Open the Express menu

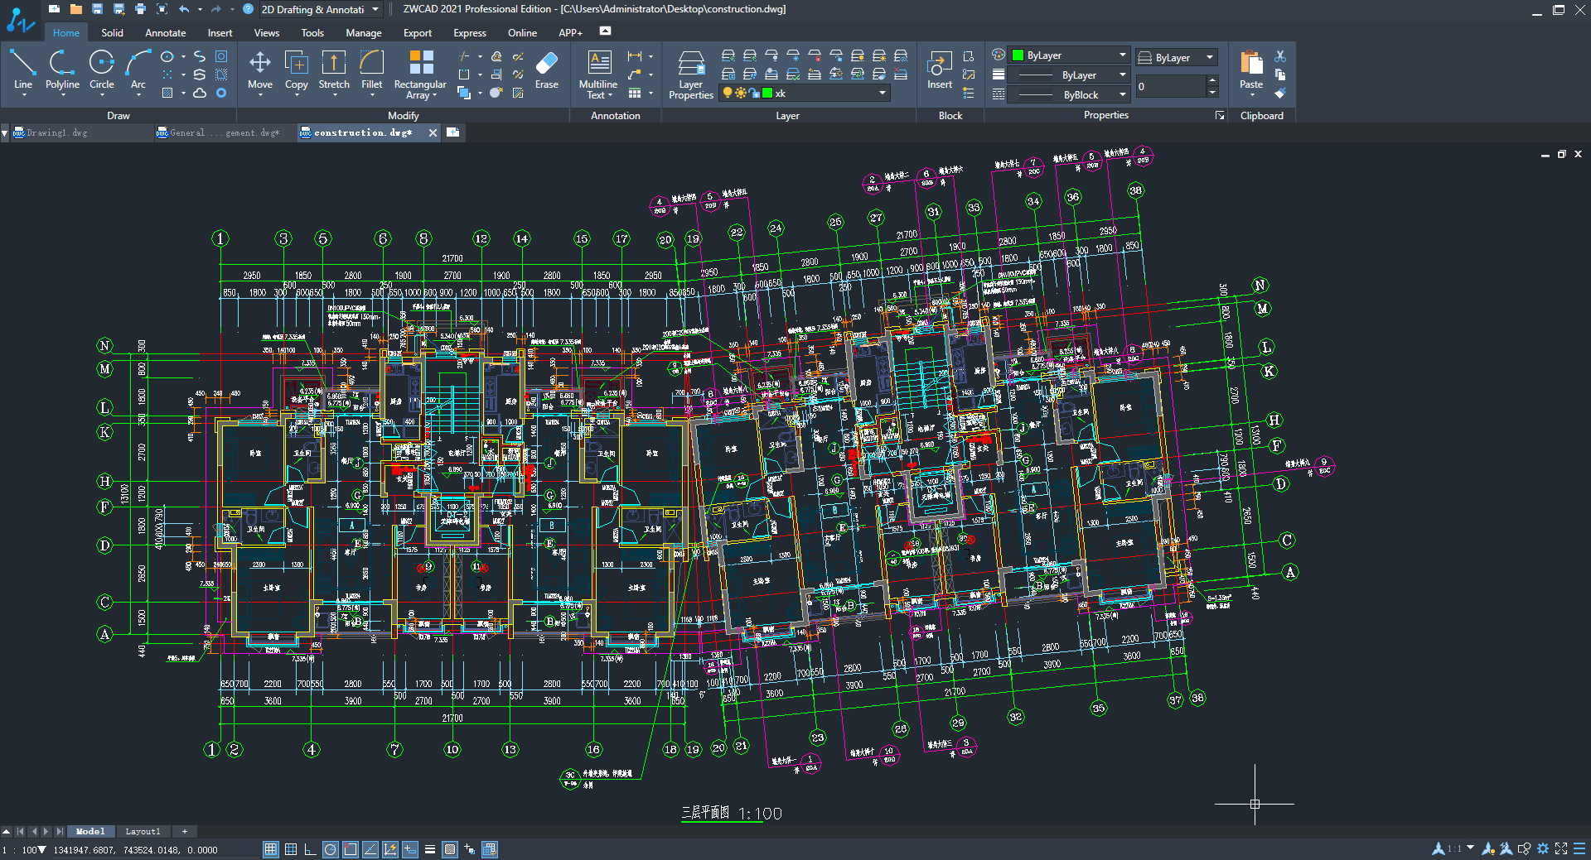click(469, 32)
